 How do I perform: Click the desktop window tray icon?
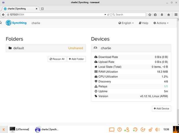click(x=112, y=130)
